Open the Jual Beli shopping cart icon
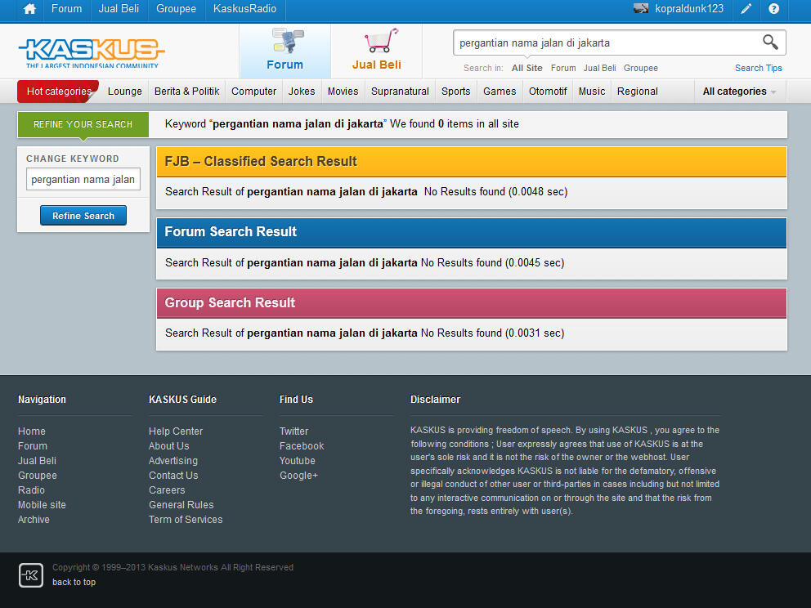The image size is (811, 608). (381, 41)
